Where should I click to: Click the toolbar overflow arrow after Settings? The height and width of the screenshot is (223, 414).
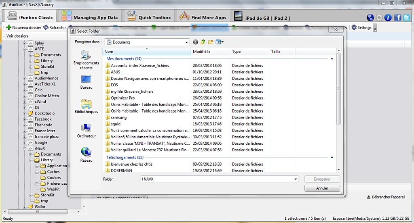pyautogui.click(x=375, y=28)
